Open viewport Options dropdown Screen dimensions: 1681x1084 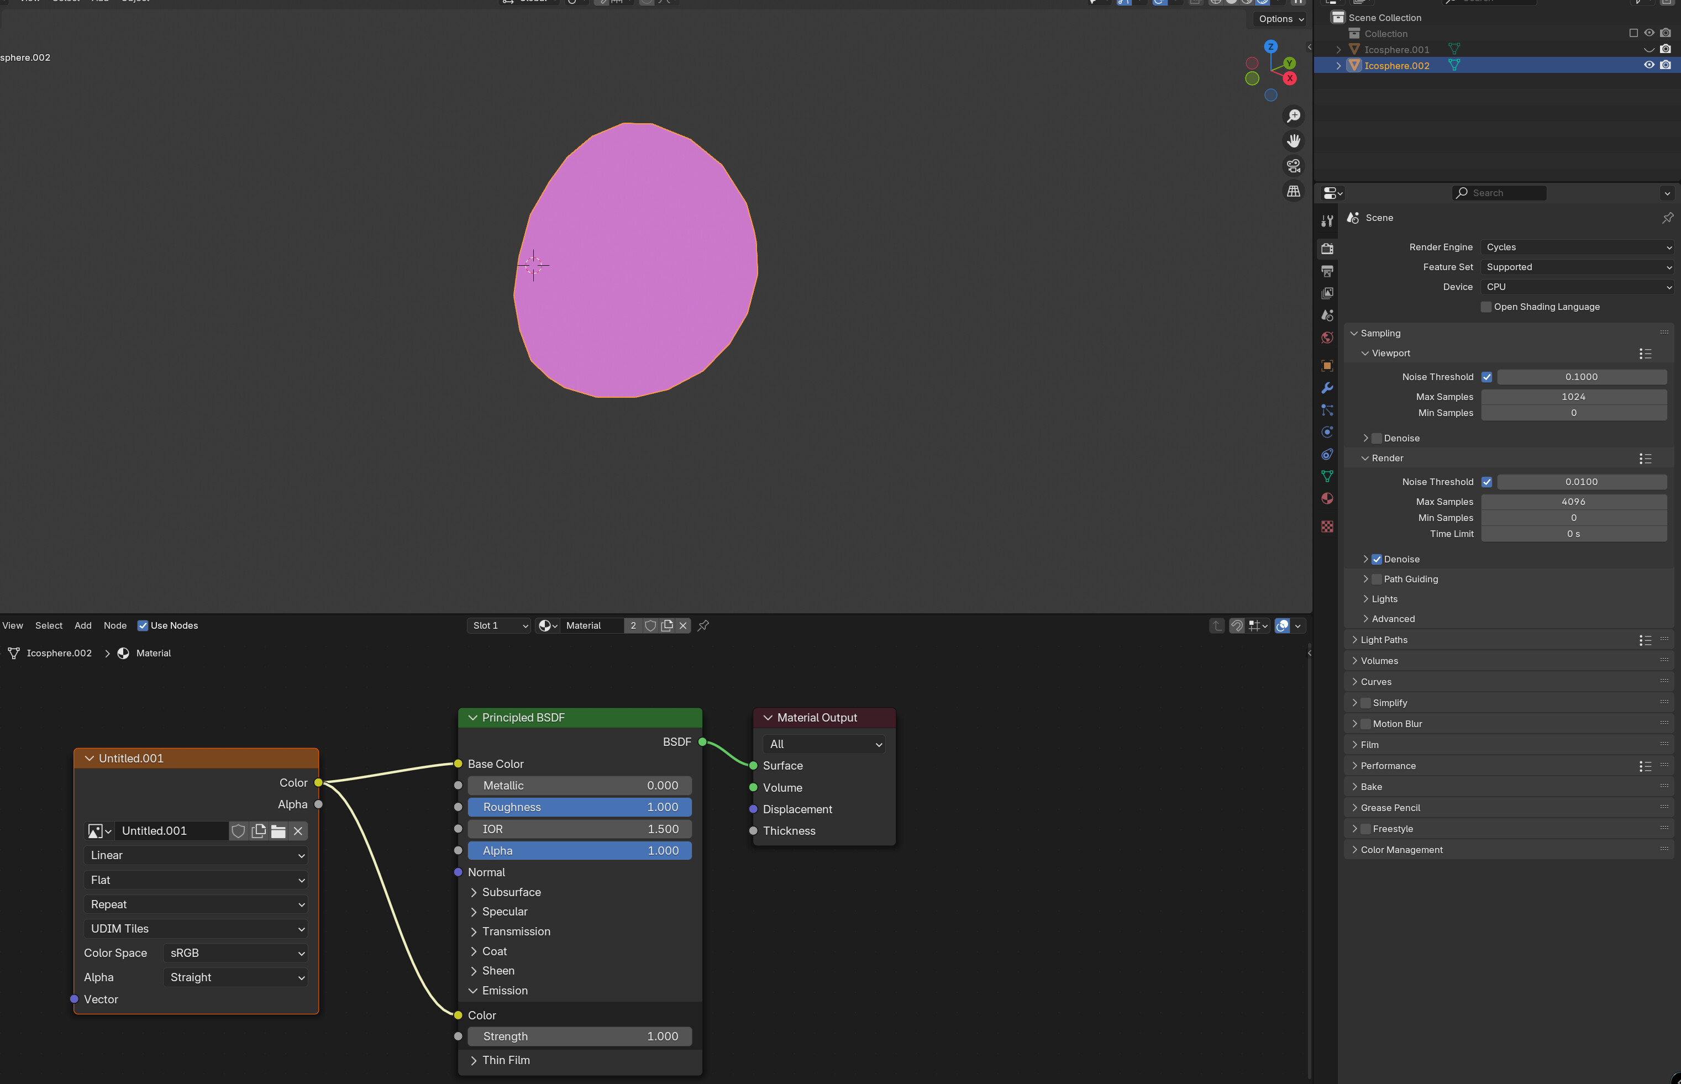[1281, 19]
